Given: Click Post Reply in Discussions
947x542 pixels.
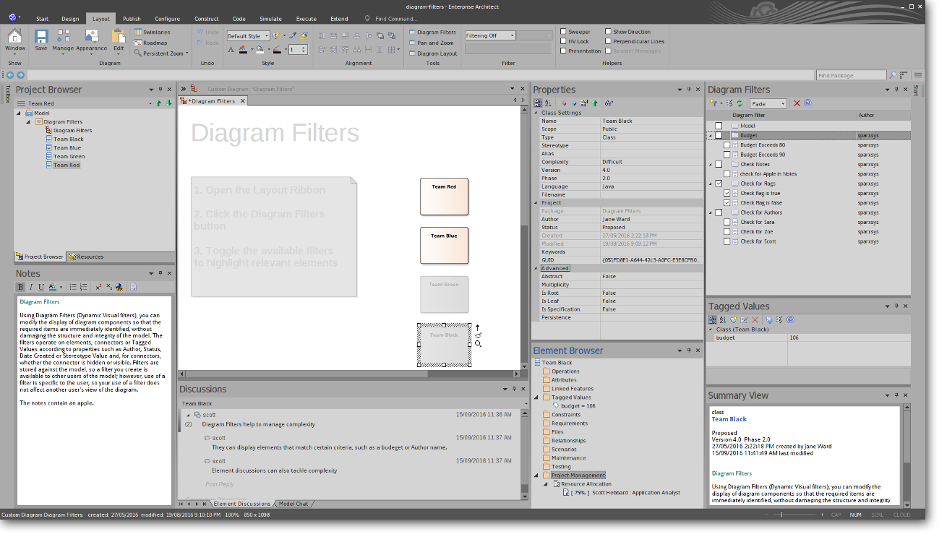Looking at the screenshot, I should point(220,484).
